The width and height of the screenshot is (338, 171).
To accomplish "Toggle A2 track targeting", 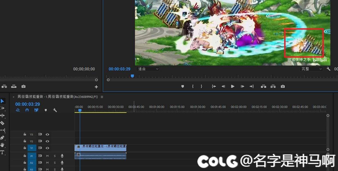I will pyautogui.click(x=32, y=163).
